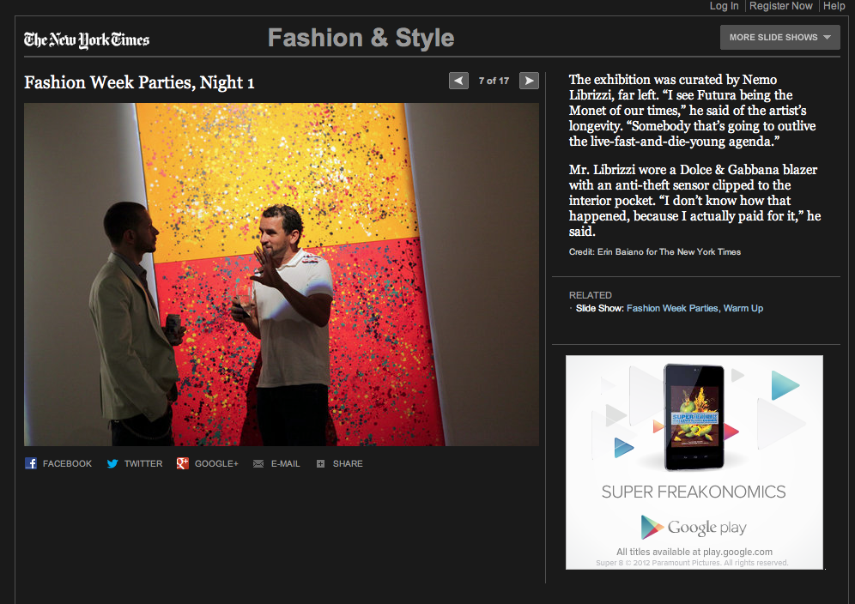
Task: Click the Log In link
Action: pyautogui.click(x=724, y=6)
